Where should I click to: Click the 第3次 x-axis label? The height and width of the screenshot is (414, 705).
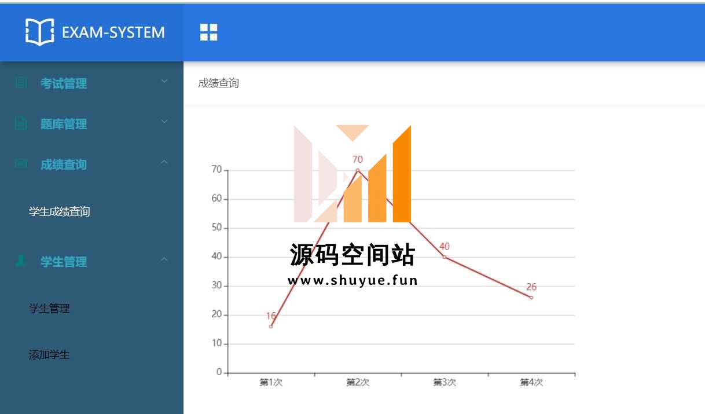tap(445, 383)
